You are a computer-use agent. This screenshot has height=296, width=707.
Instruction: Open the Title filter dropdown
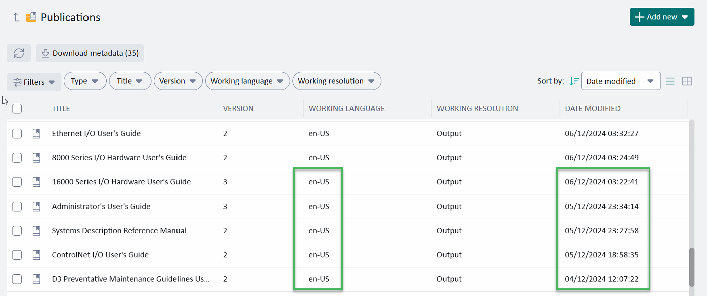(130, 81)
